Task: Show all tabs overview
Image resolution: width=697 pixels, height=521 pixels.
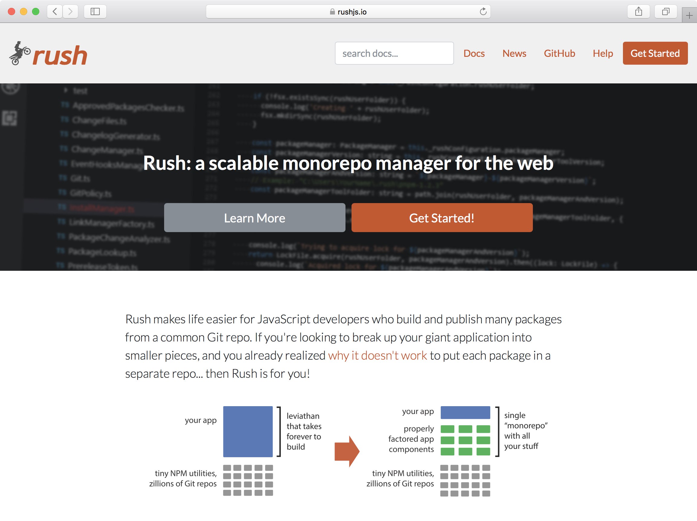Action: click(x=666, y=12)
